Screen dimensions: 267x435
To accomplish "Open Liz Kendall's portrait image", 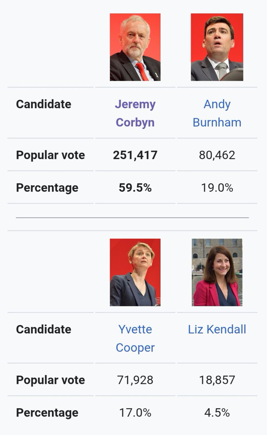I will (x=217, y=272).
